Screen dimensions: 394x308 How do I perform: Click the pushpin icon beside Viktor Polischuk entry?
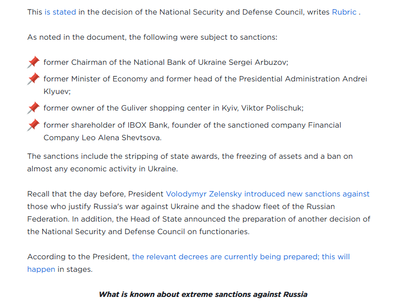tap(33, 108)
